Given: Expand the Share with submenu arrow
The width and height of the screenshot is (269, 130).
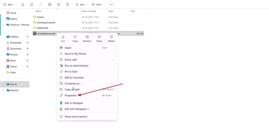Looking at the screenshot, I should coord(113,60).
